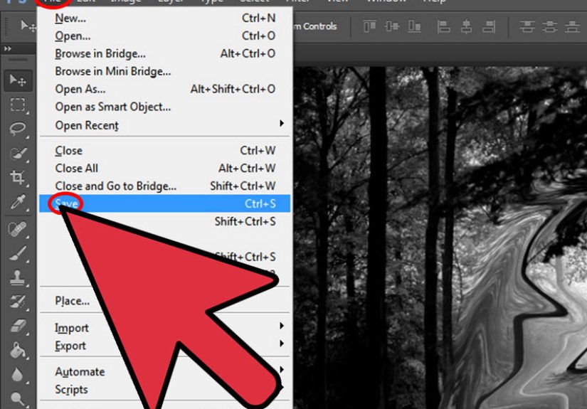This screenshot has height=409, width=587.
Task: Choose Close All menu item
Action: (165, 168)
